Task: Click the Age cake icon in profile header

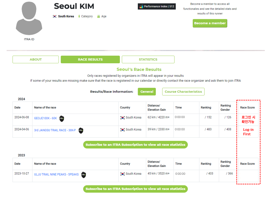Action: pyautogui.click(x=98, y=17)
